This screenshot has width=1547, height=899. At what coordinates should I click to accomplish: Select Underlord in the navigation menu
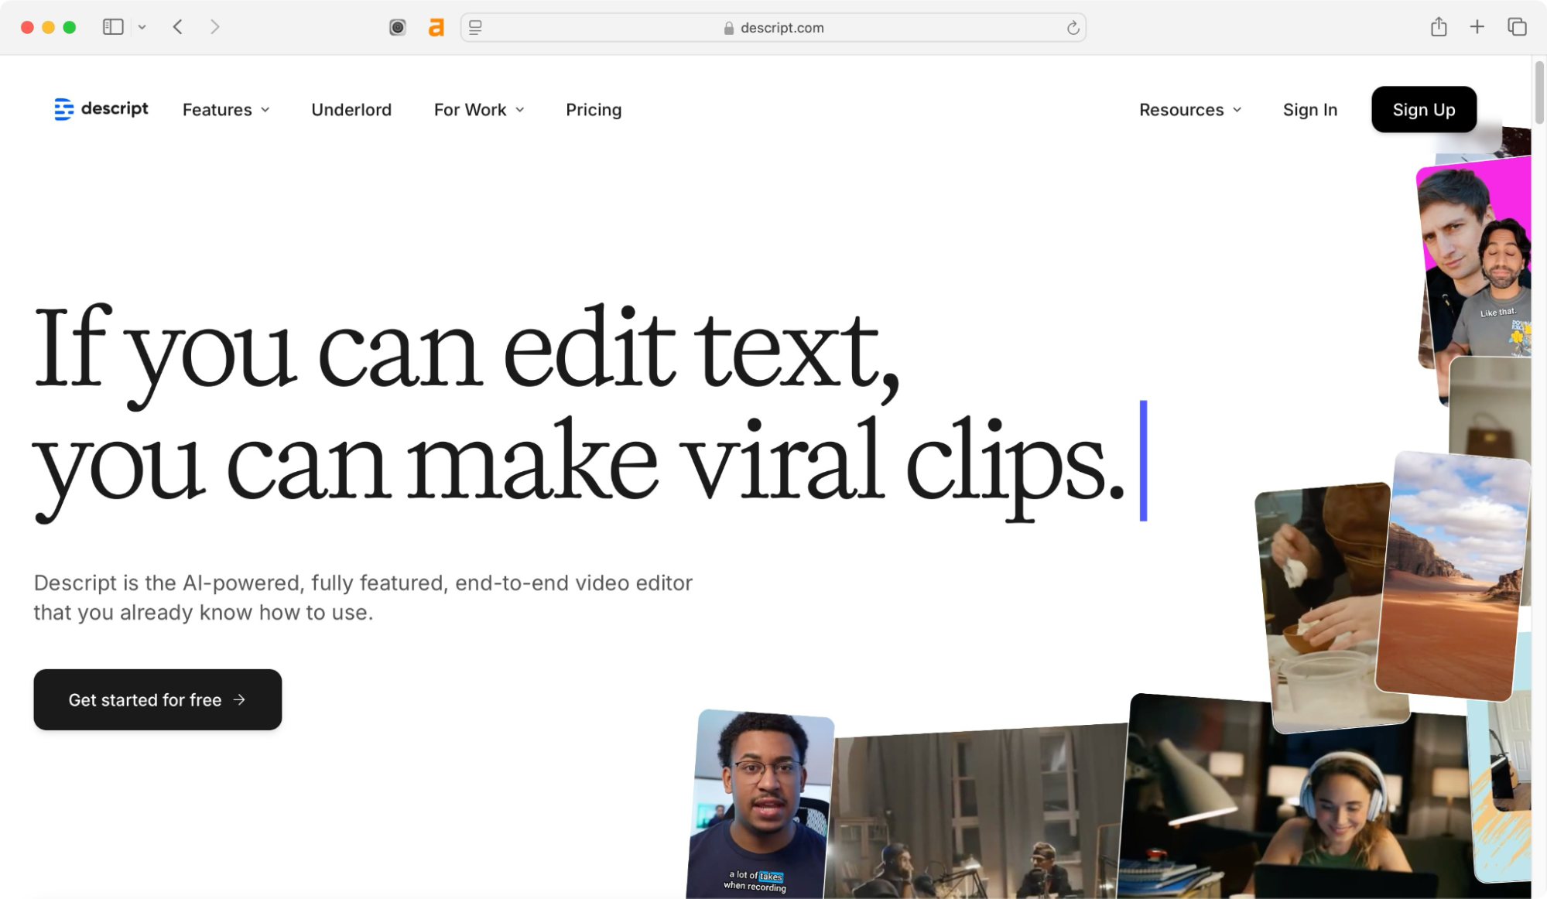[x=351, y=110]
